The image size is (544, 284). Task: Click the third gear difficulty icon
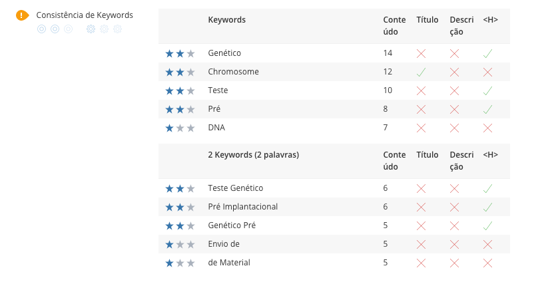pos(118,29)
